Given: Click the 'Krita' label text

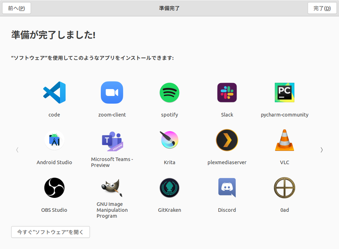Looking at the screenshot, I should pos(169,162).
